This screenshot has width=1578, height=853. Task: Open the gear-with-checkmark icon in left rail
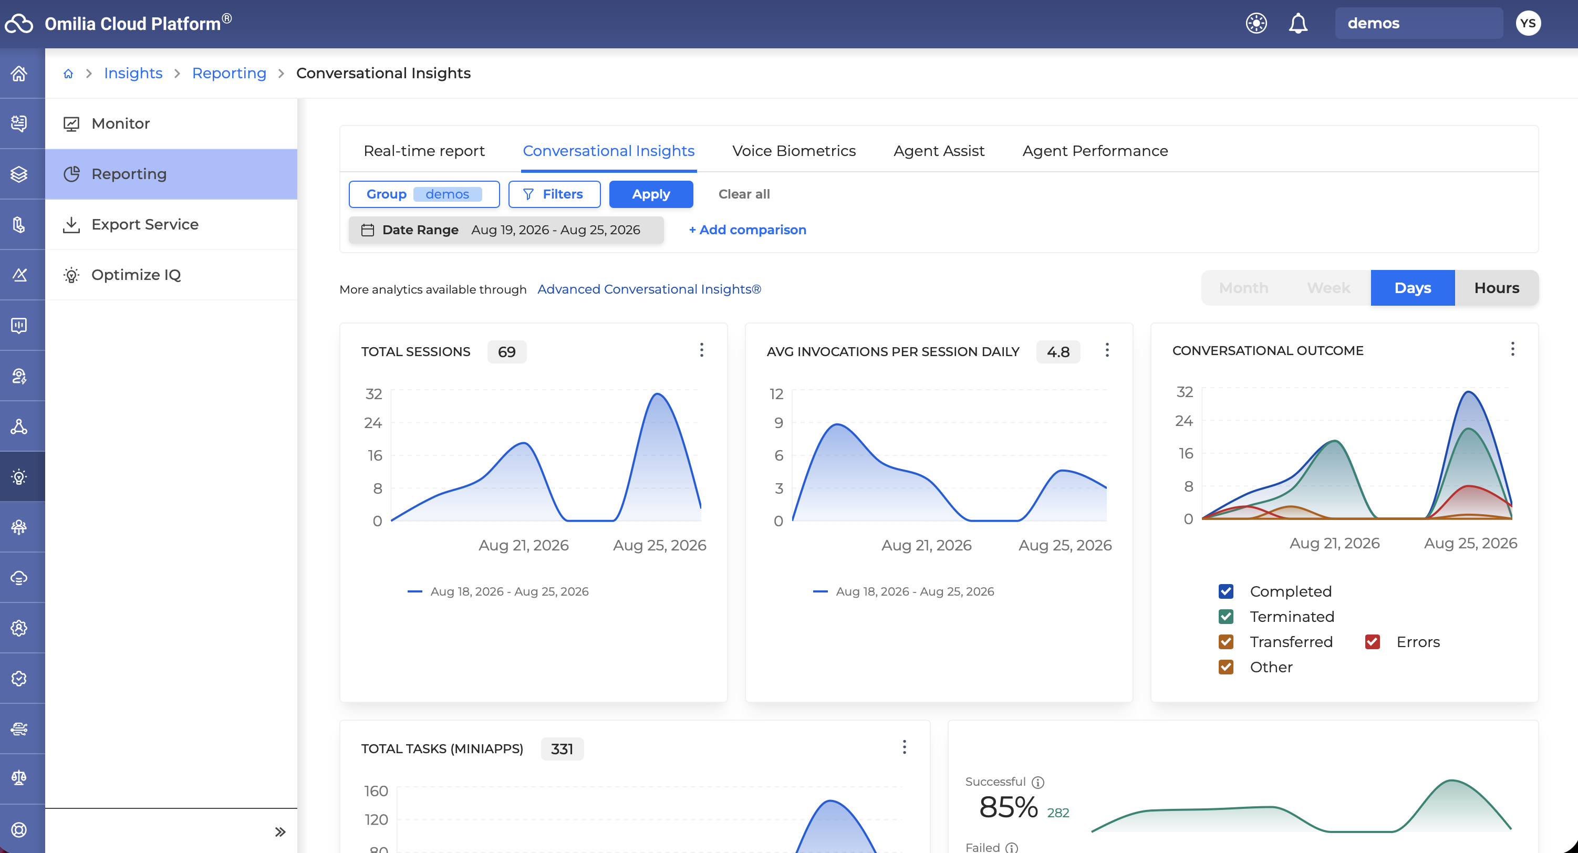point(19,679)
